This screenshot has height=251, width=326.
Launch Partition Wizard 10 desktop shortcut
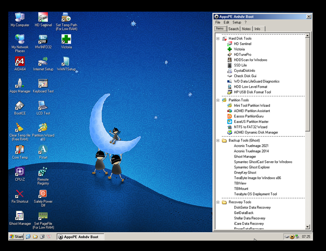[43, 132]
